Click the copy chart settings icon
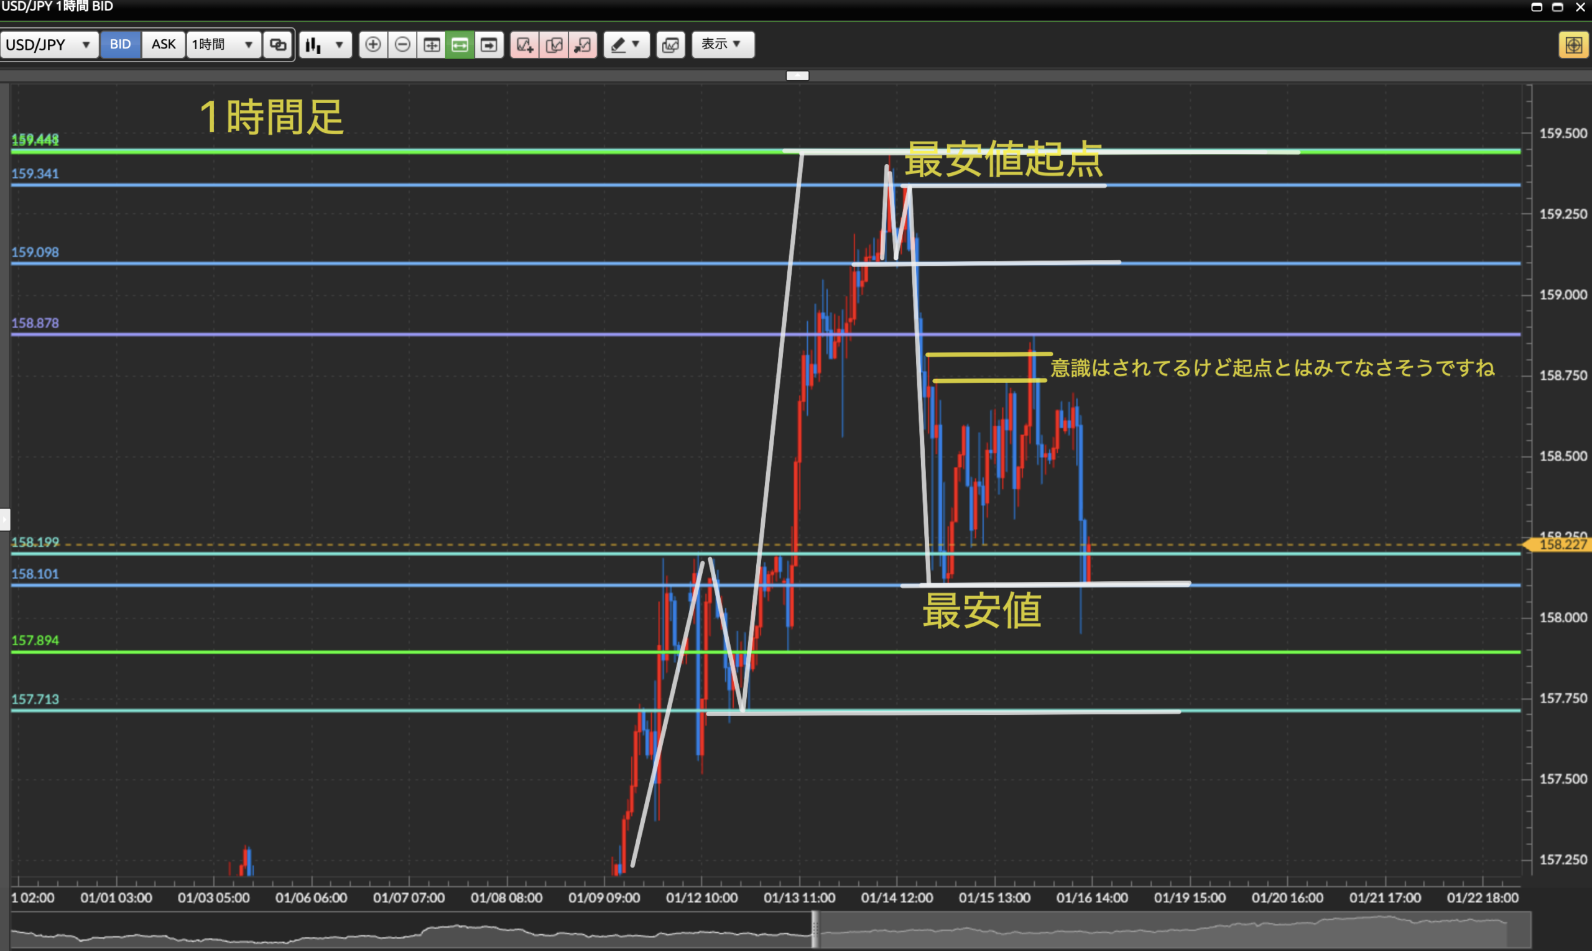The image size is (1592, 951). pyautogui.click(x=554, y=45)
